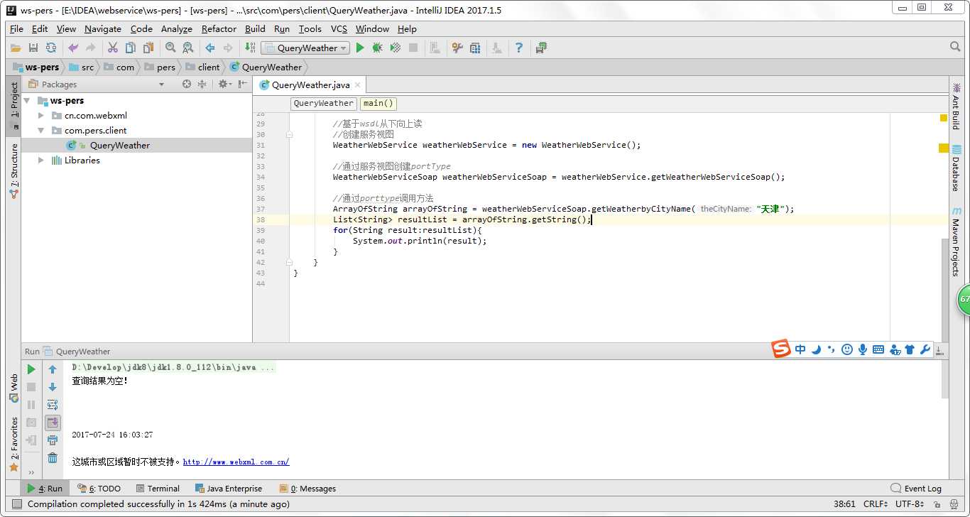The width and height of the screenshot is (970, 517).
Task: Click the Up stack trace arrow in Run panel
Action: pyautogui.click(x=53, y=369)
